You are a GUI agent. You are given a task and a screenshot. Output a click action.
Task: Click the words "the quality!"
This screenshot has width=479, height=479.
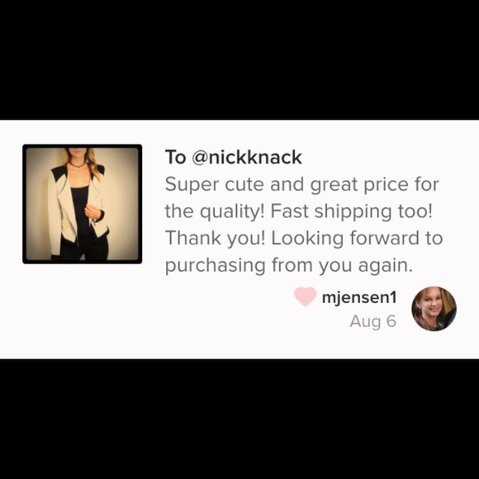coord(215,211)
